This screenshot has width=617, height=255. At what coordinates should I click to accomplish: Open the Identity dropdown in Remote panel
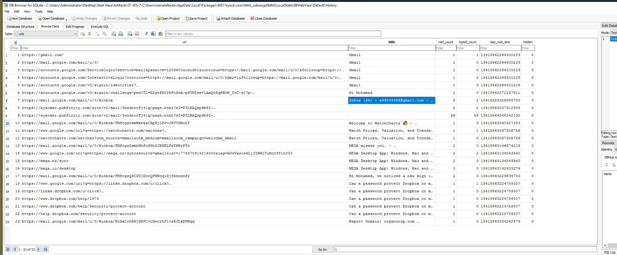pos(615,149)
